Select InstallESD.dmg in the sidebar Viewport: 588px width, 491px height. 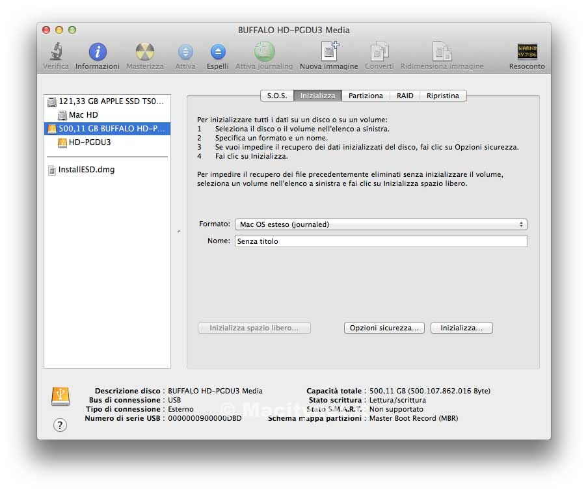(x=107, y=170)
